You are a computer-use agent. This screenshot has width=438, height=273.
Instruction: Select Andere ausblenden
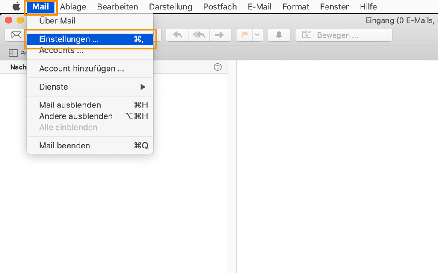(90, 116)
